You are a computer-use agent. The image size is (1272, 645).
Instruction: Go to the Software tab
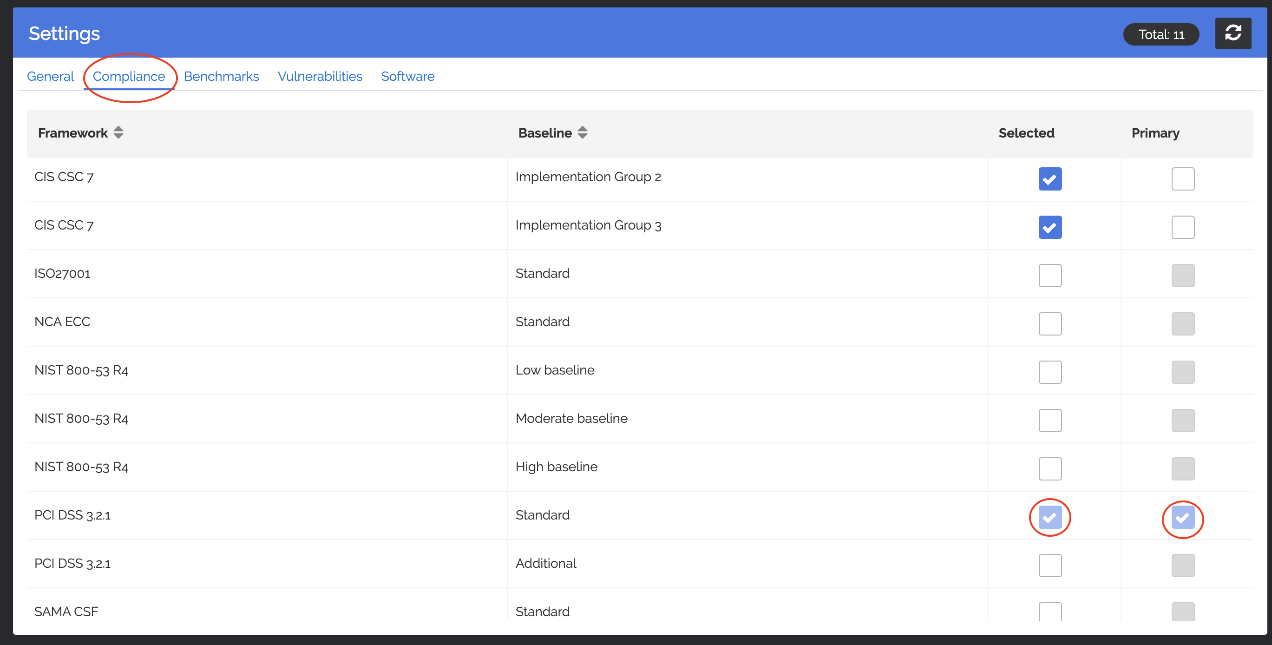click(x=407, y=77)
